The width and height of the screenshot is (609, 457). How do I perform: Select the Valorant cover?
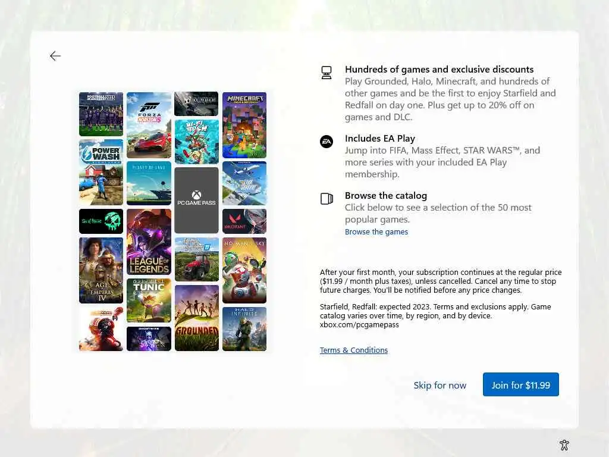pos(244,221)
